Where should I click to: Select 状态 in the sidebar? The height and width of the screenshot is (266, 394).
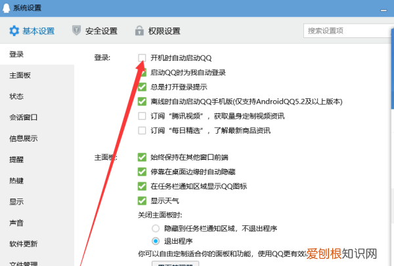[37, 96]
